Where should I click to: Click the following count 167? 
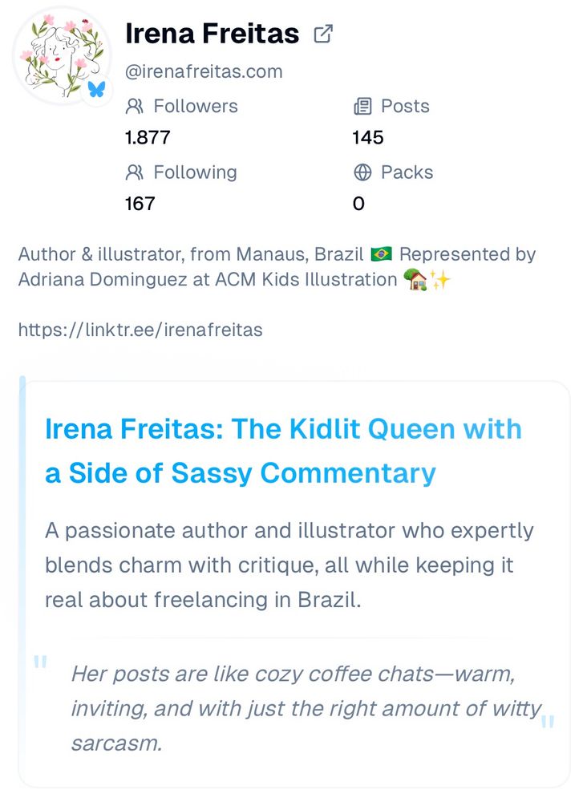140,203
